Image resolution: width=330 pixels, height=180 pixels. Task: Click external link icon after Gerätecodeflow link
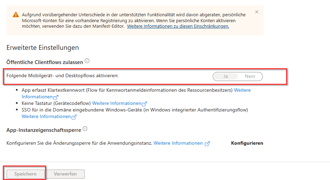[144, 104]
